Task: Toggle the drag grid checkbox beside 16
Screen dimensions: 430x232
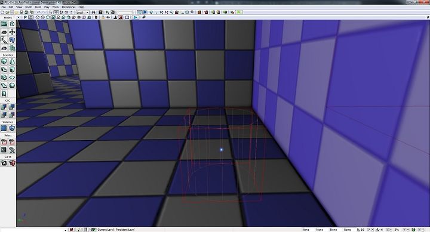Action: pos(369,230)
